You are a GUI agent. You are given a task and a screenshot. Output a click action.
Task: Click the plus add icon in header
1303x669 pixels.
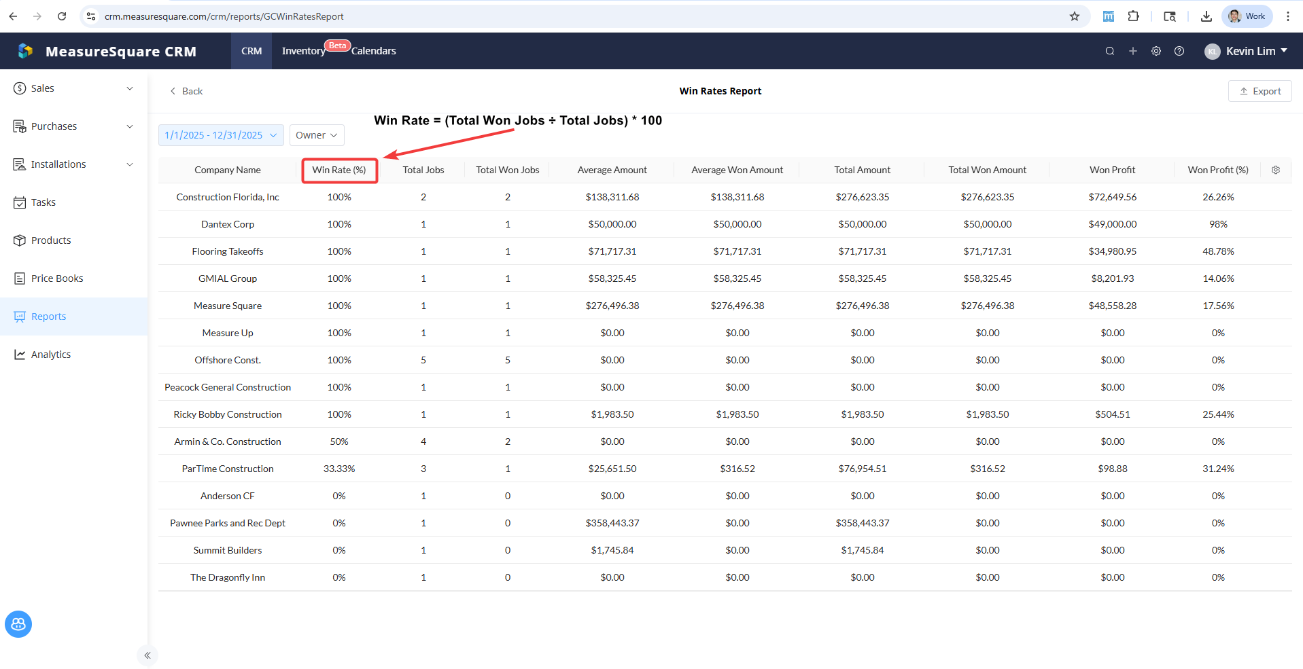pos(1133,51)
